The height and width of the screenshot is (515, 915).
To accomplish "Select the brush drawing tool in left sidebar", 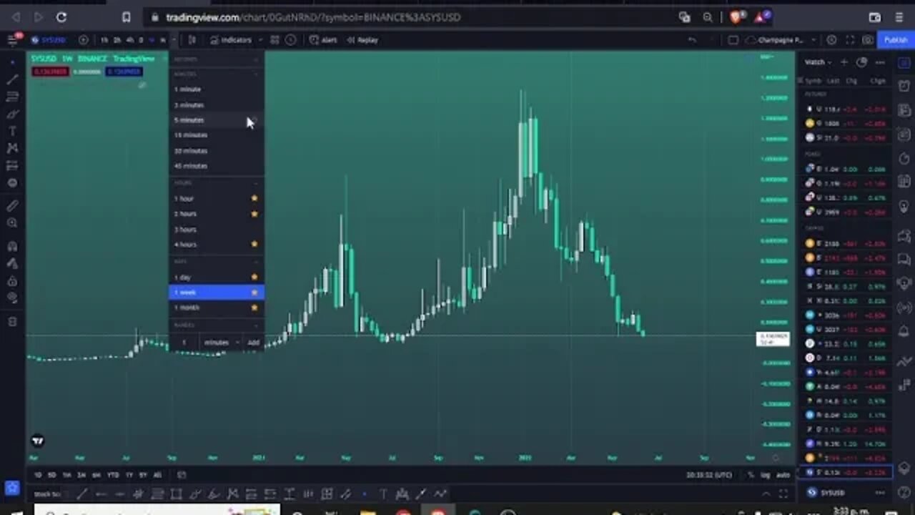I will pos(12,114).
